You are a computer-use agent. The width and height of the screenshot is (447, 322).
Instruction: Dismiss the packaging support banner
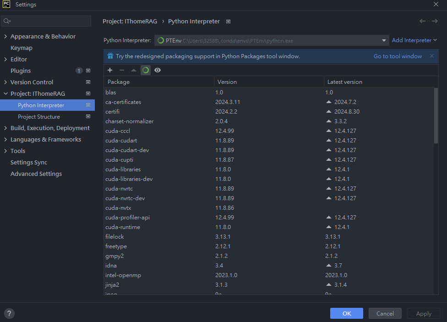coord(432,56)
